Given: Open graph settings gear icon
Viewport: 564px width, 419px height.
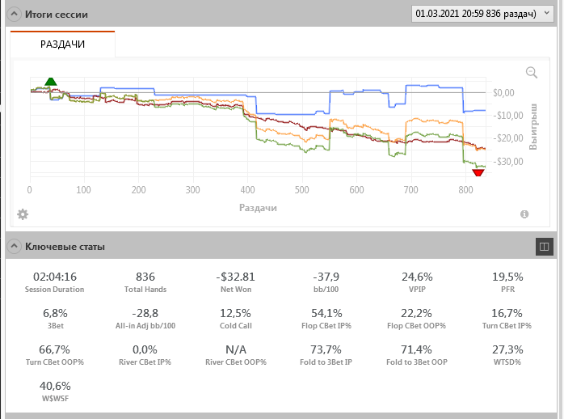Looking at the screenshot, I should point(23,214).
